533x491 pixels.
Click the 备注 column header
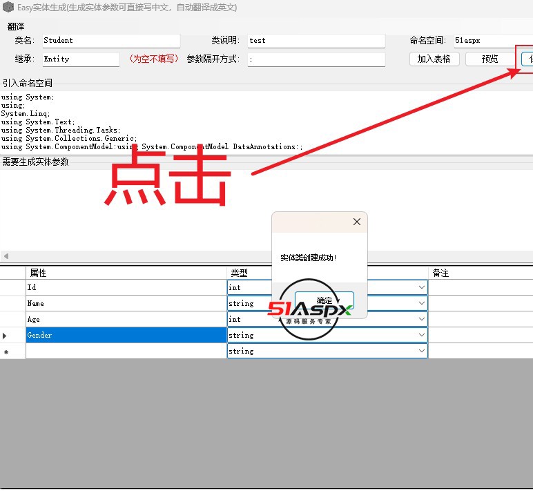pos(481,273)
